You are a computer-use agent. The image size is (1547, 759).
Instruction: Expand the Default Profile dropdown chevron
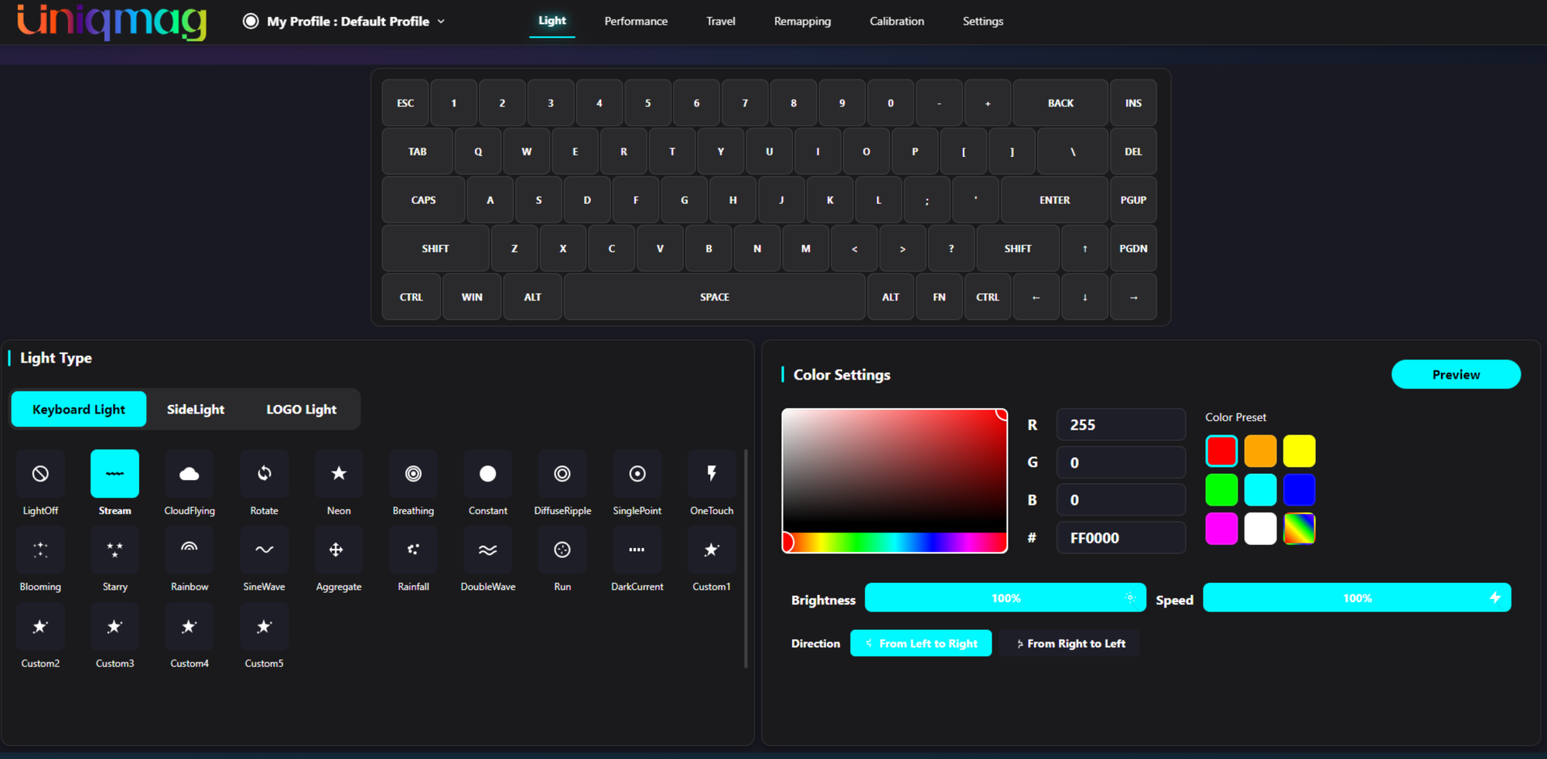click(441, 22)
